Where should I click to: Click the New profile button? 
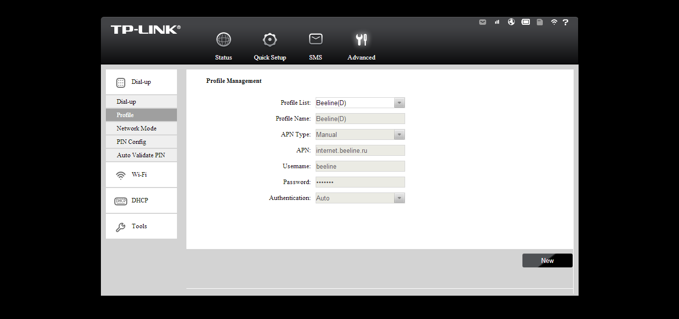(547, 260)
